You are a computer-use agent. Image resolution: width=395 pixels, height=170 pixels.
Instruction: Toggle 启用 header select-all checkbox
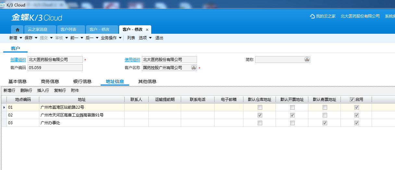tap(352, 100)
